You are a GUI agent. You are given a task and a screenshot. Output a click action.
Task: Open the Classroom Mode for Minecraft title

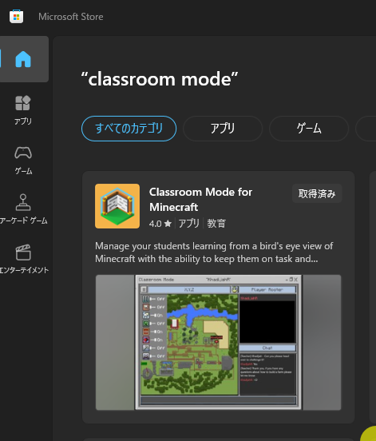[x=200, y=200]
